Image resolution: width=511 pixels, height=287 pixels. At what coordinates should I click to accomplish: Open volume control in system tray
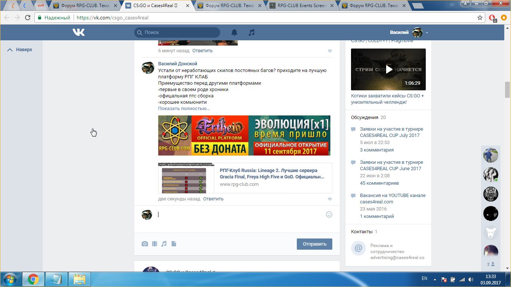(x=471, y=280)
